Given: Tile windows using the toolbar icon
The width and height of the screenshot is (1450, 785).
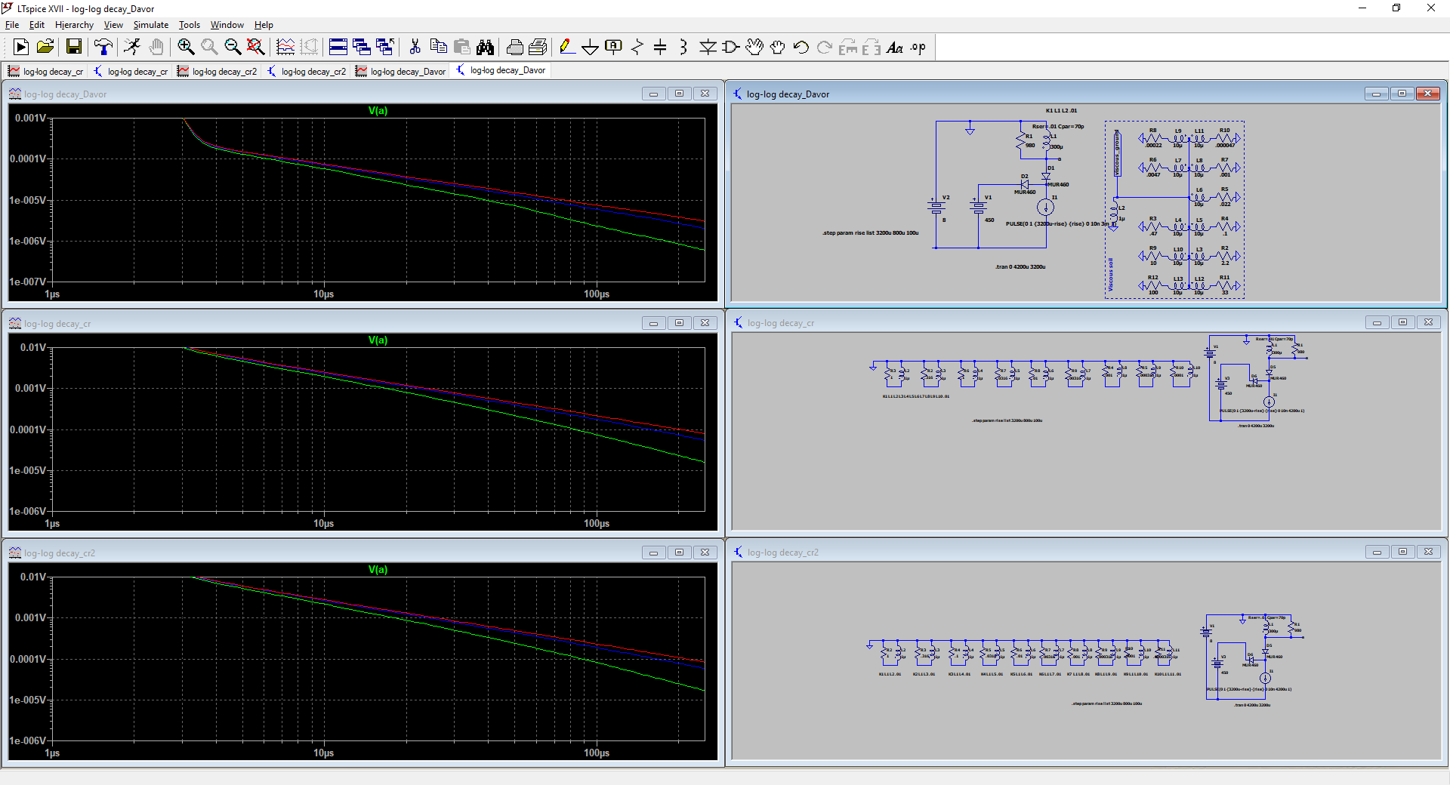Looking at the screenshot, I should [x=338, y=48].
